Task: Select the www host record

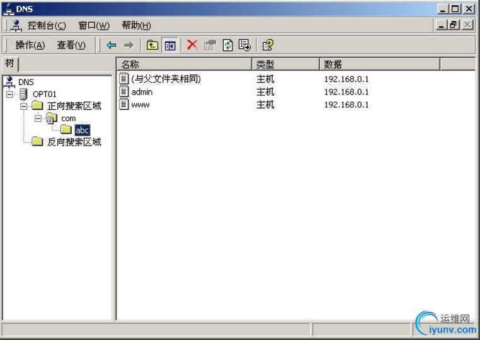Action: click(x=140, y=105)
